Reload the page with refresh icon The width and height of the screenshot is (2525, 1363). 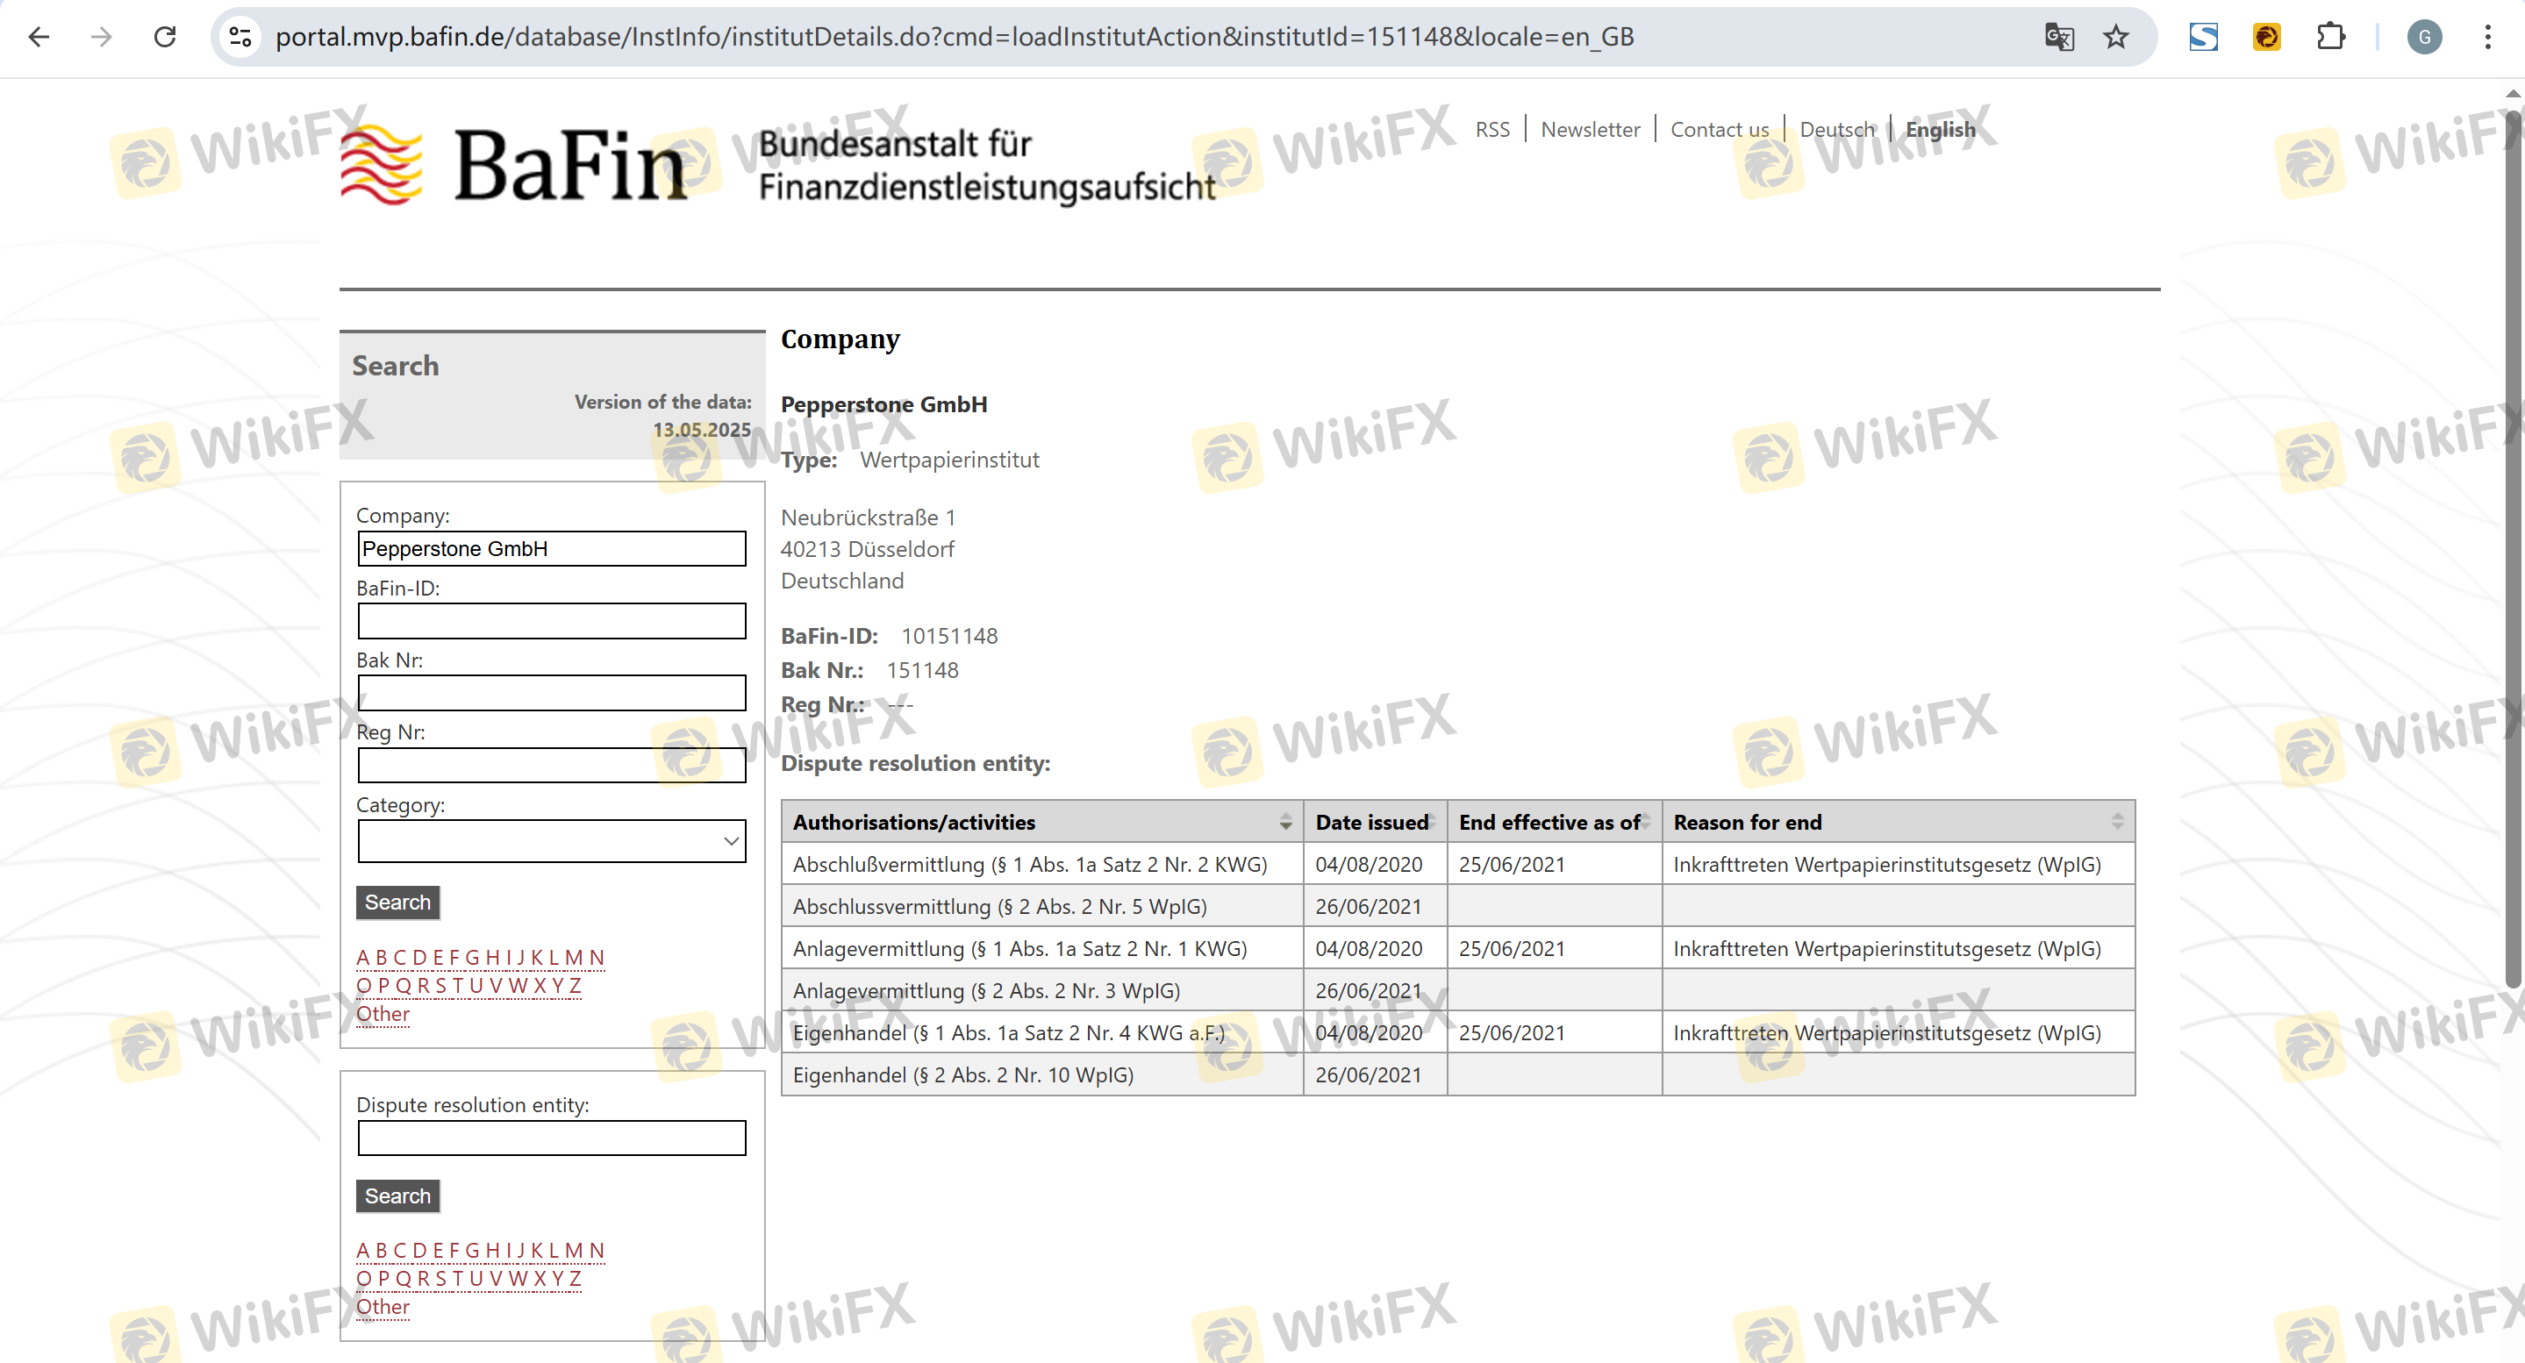click(x=165, y=37)
